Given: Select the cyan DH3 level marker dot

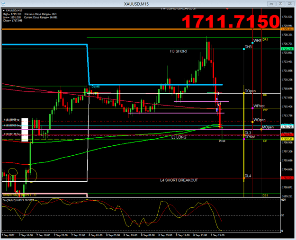Looking at the screenshot, I should pos(244,49).
